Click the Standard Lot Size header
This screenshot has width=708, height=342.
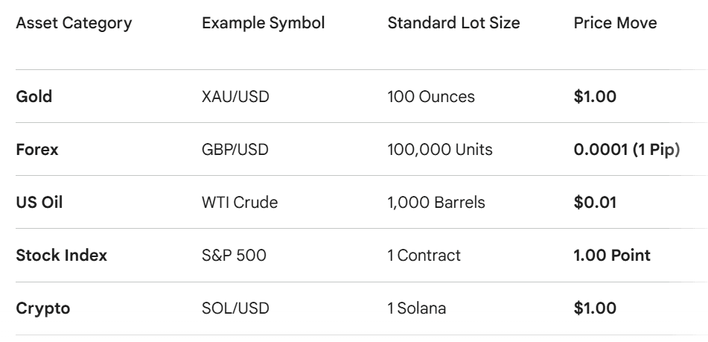click(x=453, y=23)
